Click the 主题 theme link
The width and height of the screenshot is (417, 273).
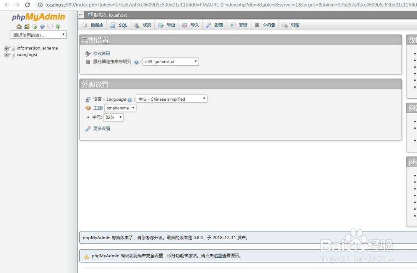pyautogui.click(x=97, y=108)
